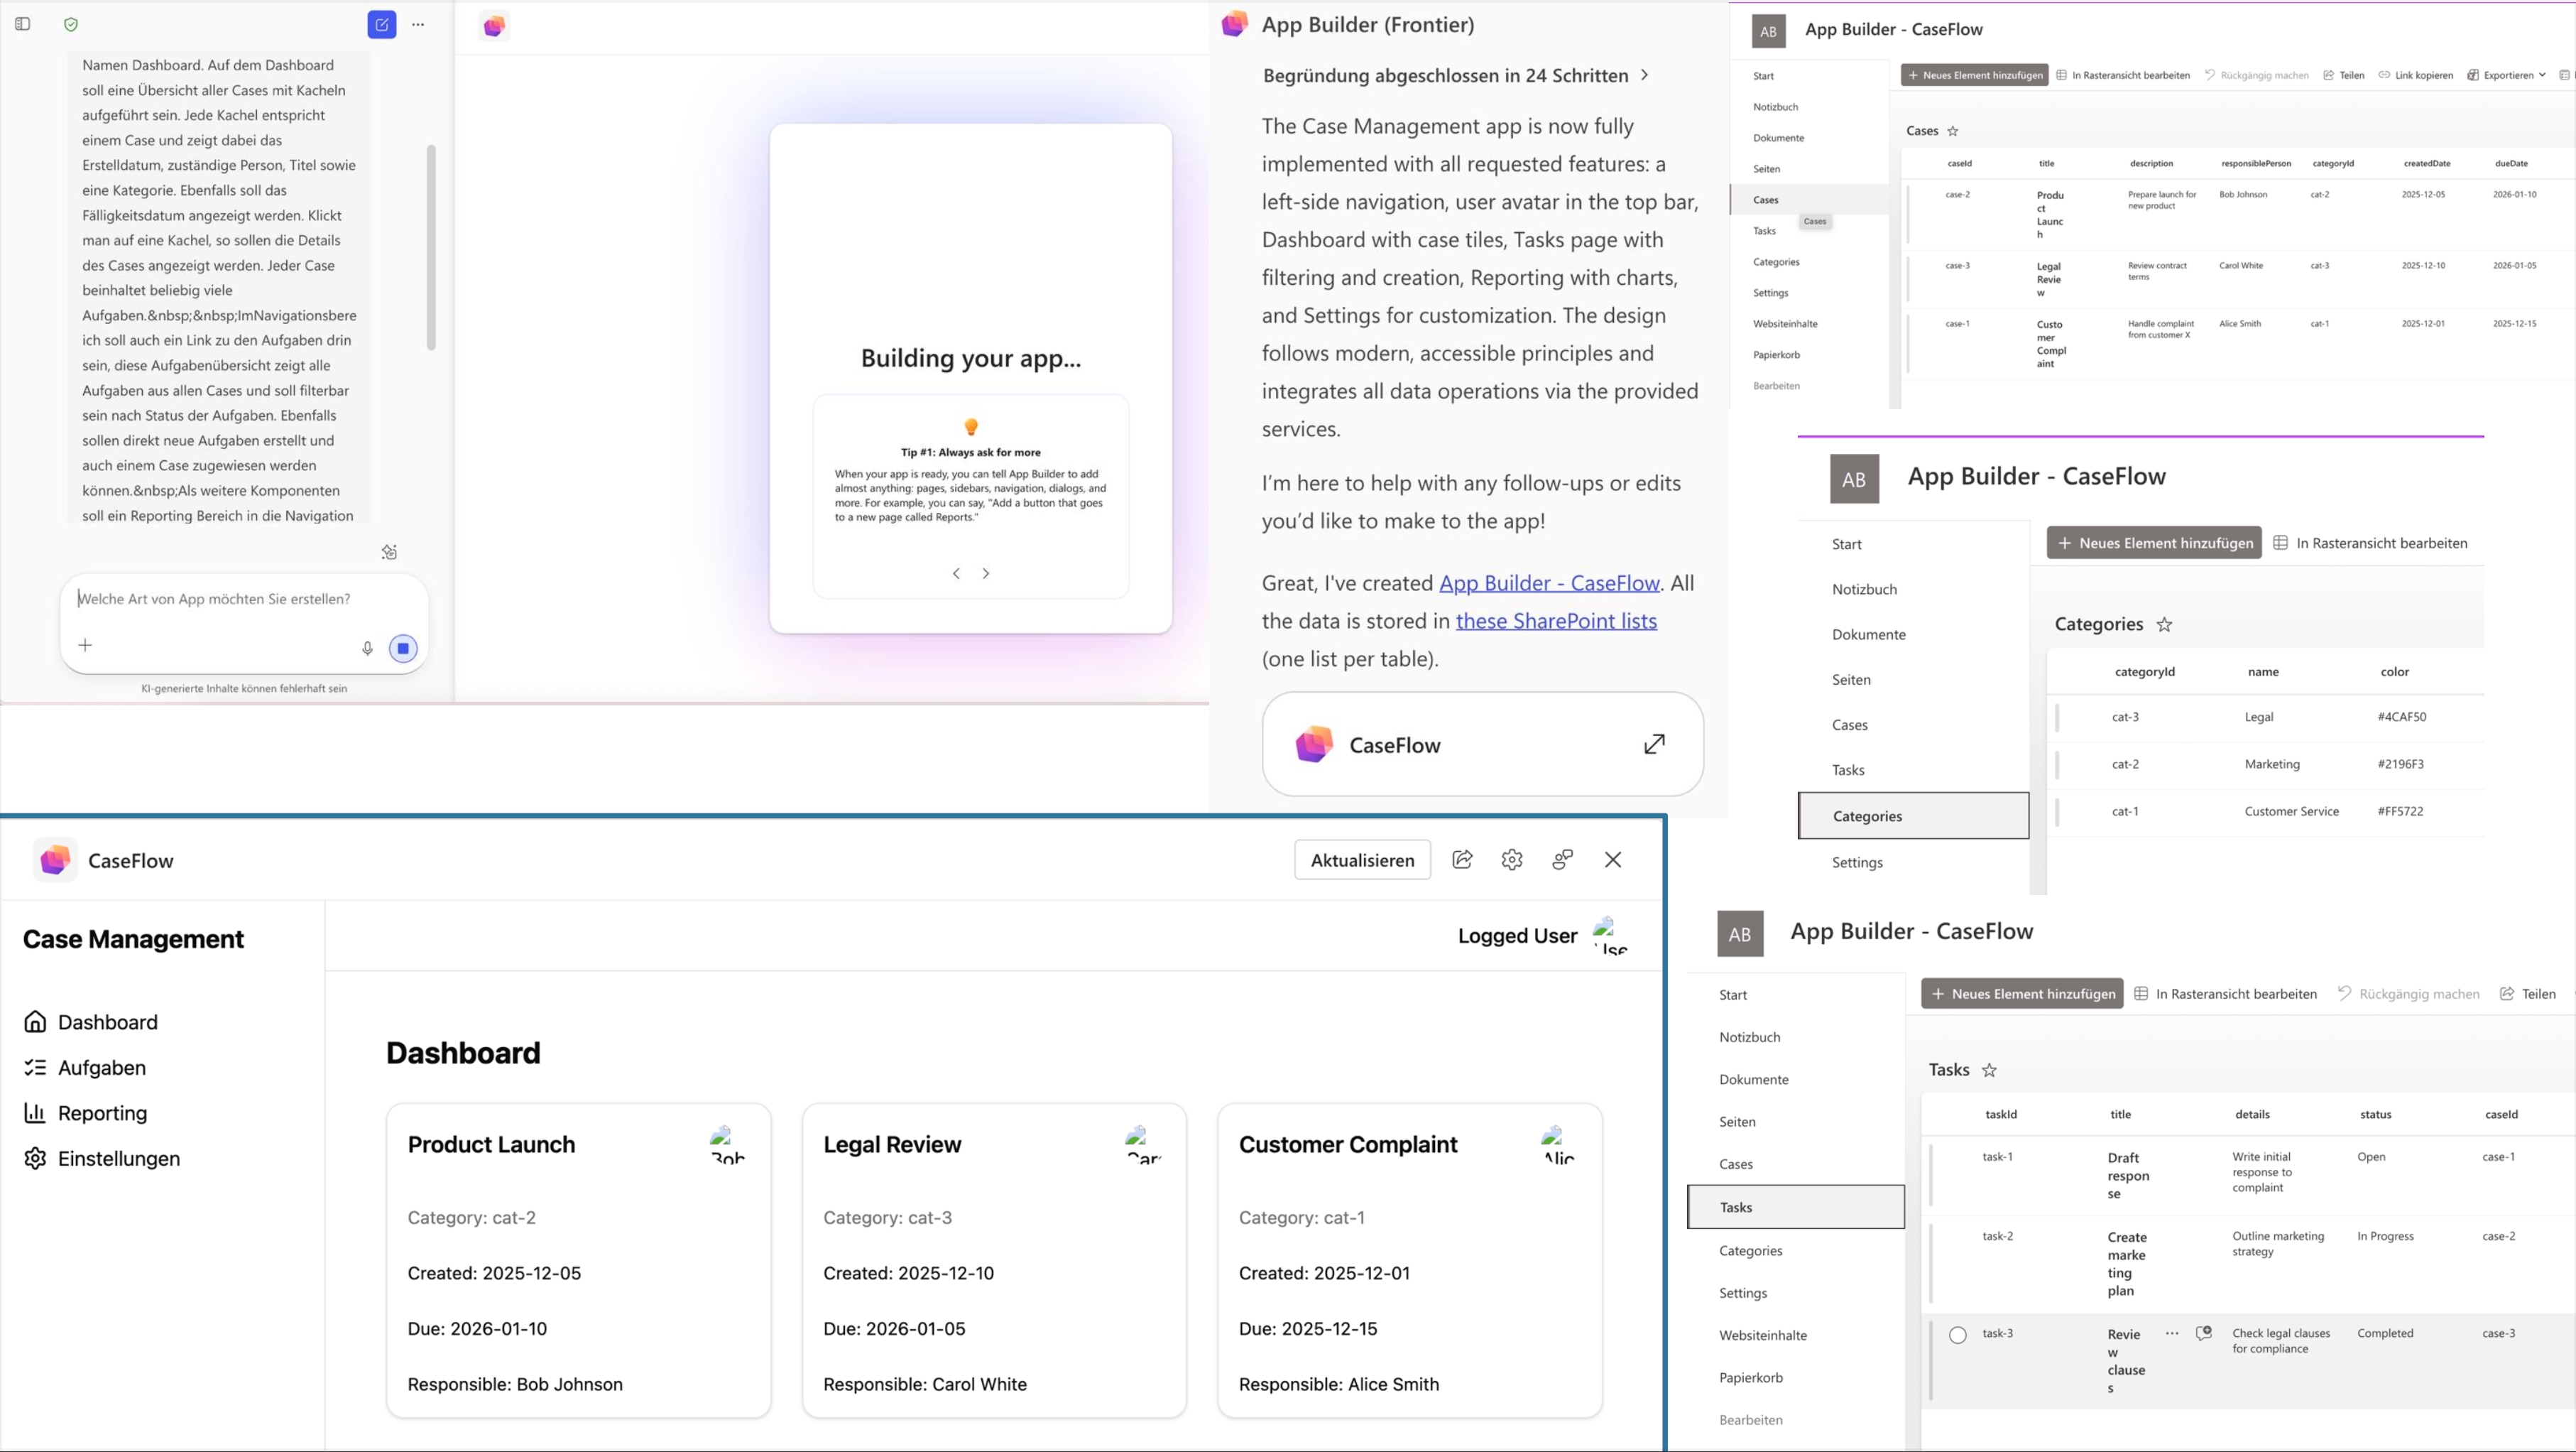Click the plus attach icon in the prompt box
Screen dimensions: 2576x1452
tap(85, 646)
